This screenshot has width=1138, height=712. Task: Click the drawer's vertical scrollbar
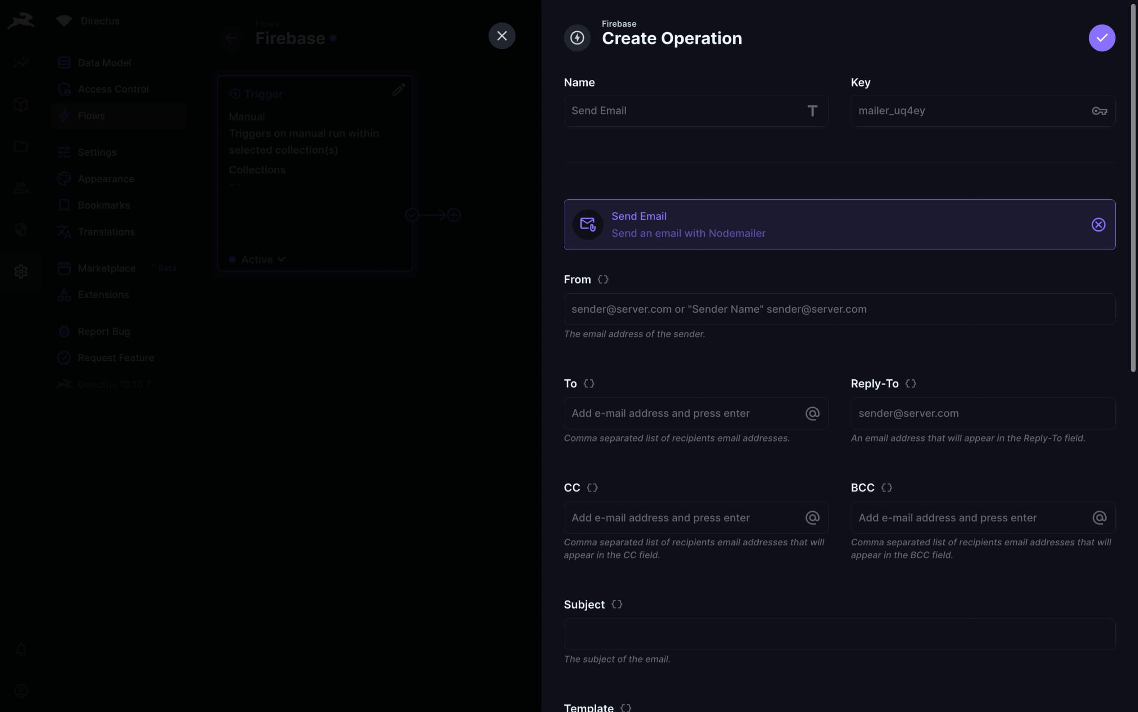[1133, 188]
